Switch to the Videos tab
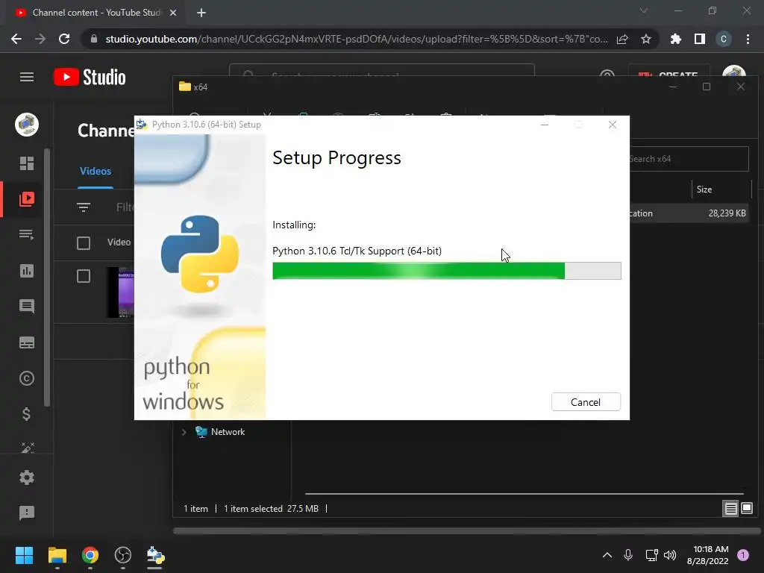This screenshot has height=573, width=764. coord(95,171)
